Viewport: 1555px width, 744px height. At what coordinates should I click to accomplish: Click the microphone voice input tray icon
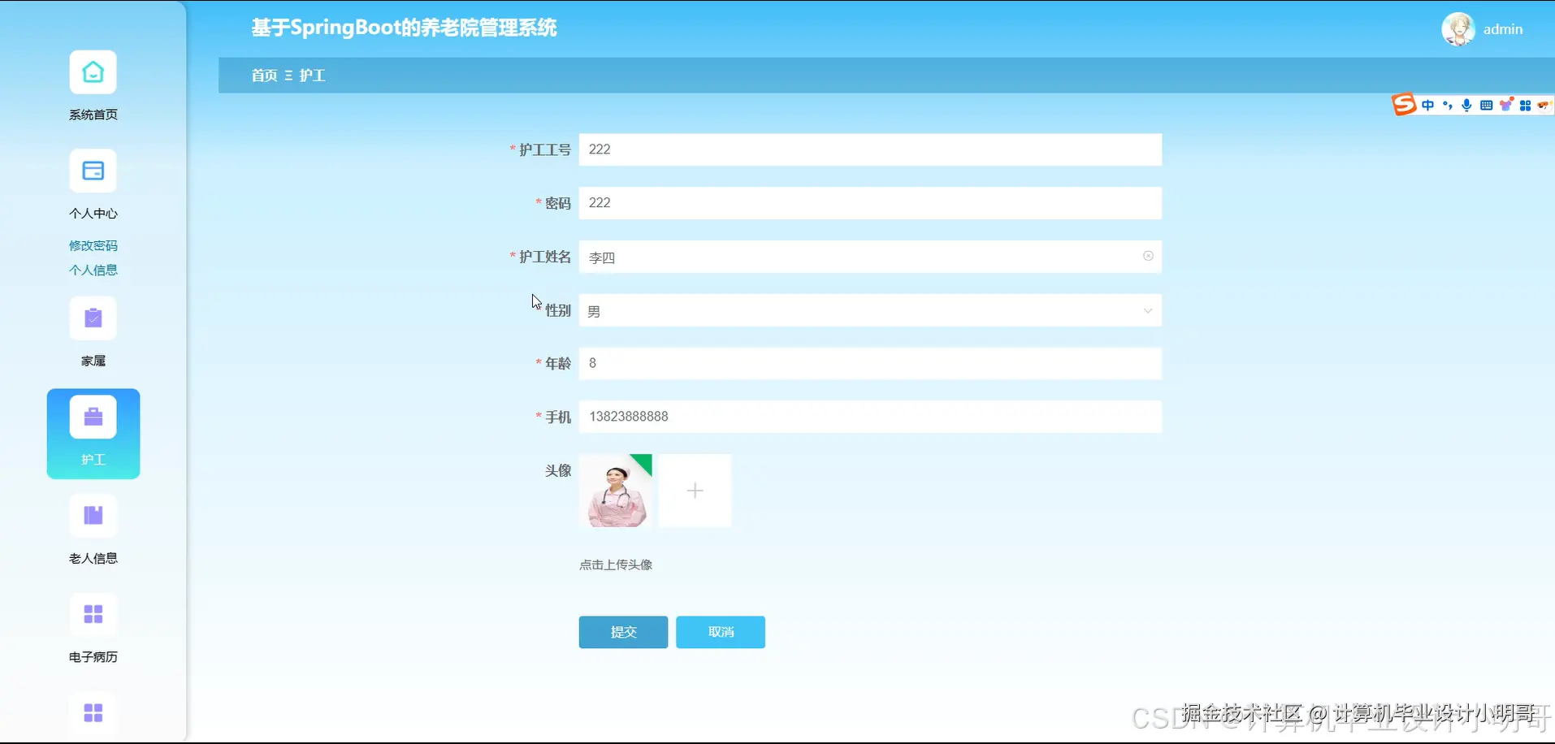(x=1466, y=105)
